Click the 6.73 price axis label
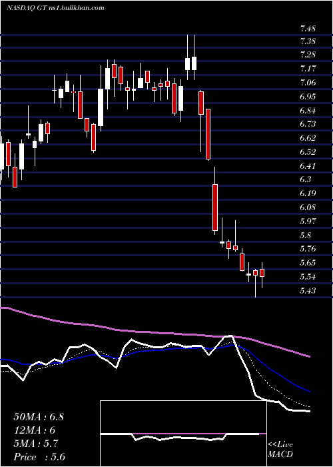Image resolution: width=333 pixels, height=467 pixels. tap(308, 124)
